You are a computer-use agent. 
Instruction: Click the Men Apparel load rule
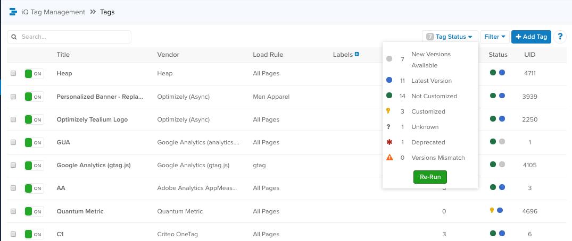point(271,97)
